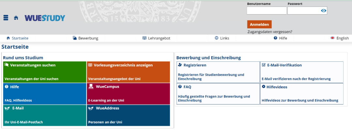Toggle password visibility eye icon
Image resolution: width=352 pixels, height=130 pixels.
pos(323,11)
